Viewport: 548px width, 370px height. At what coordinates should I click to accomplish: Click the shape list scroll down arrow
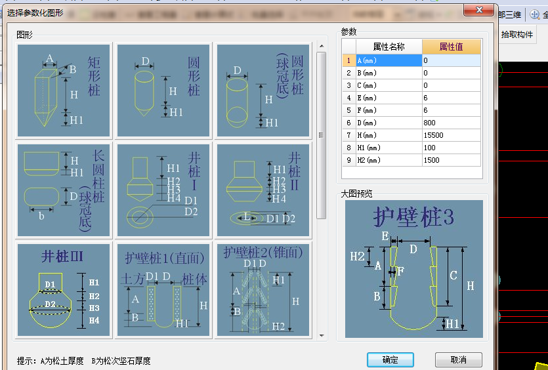(x=322, y=336)
